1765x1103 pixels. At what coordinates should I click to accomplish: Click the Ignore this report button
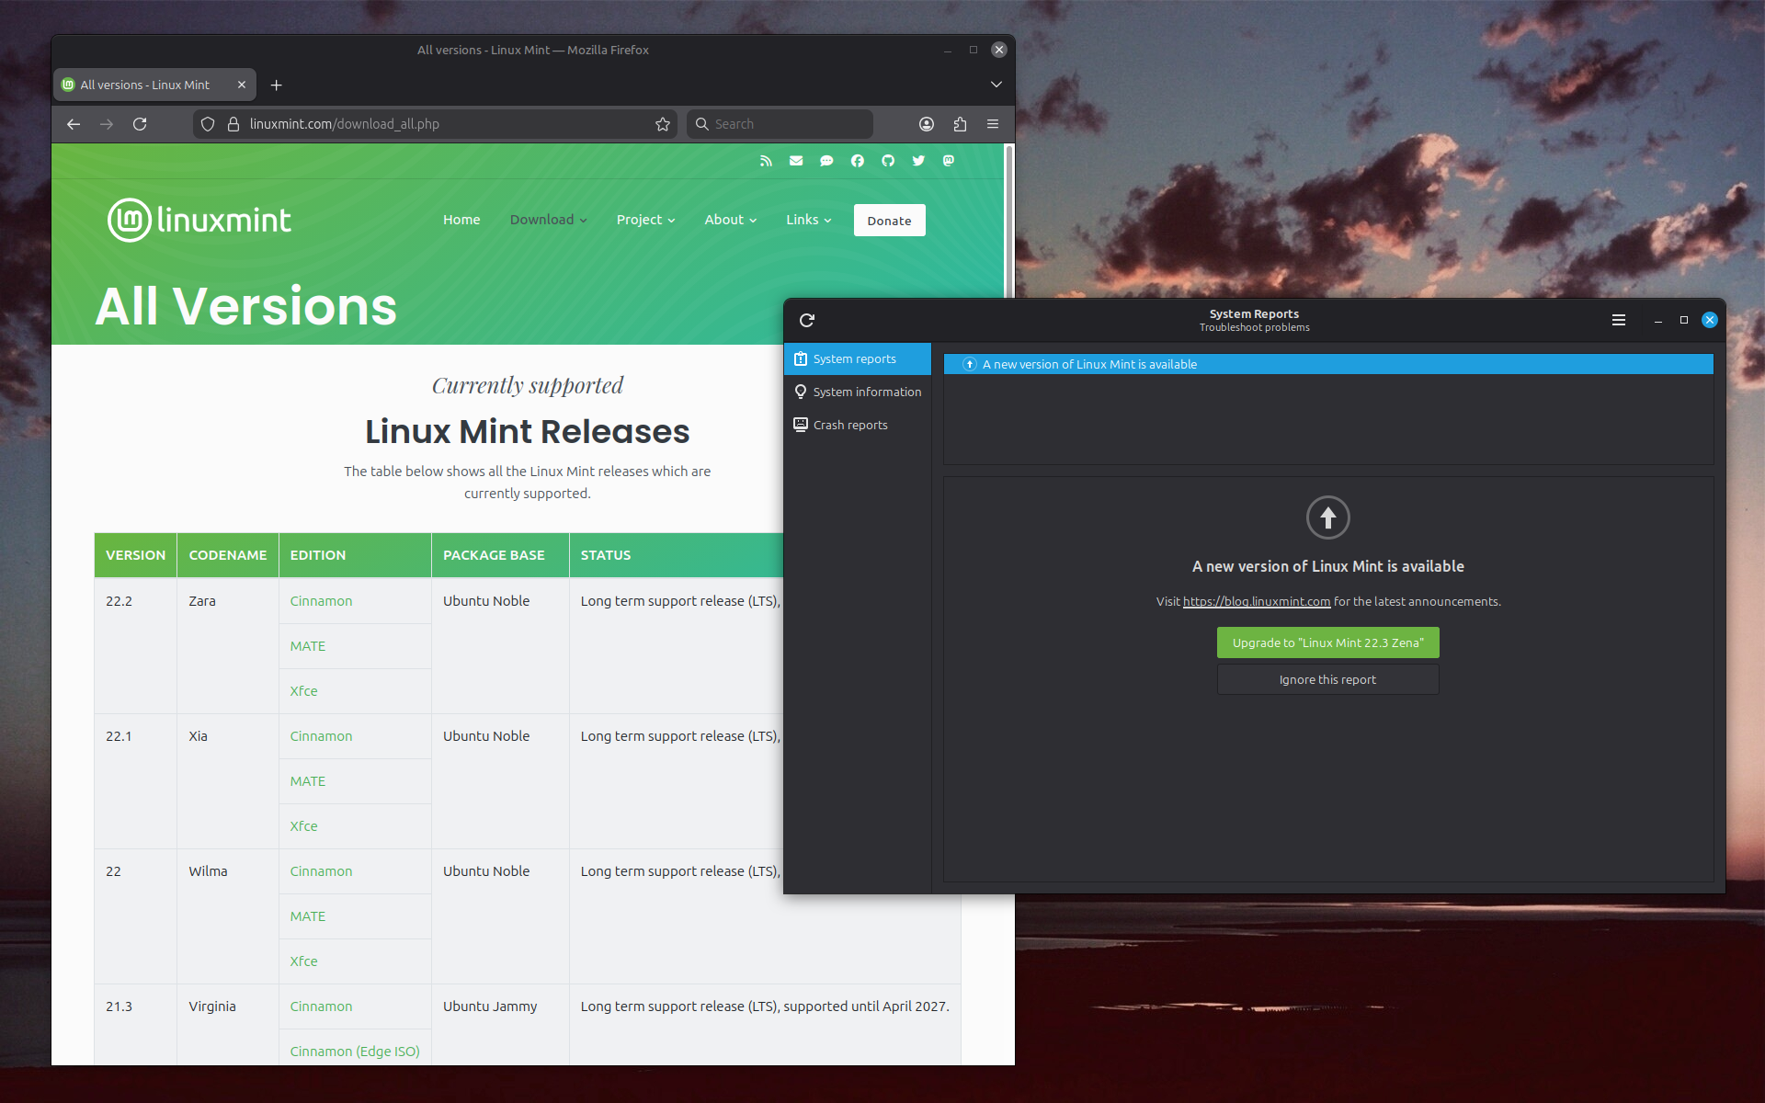pyautogui.click(x=1327, y=680)
